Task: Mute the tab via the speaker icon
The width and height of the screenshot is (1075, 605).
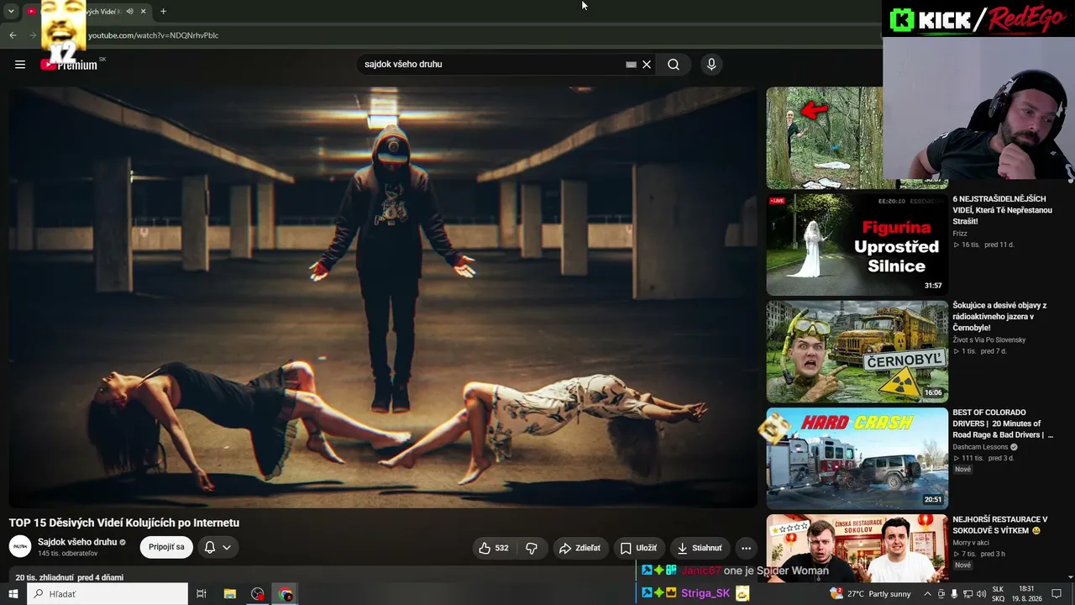Action: tap(129, 12)
